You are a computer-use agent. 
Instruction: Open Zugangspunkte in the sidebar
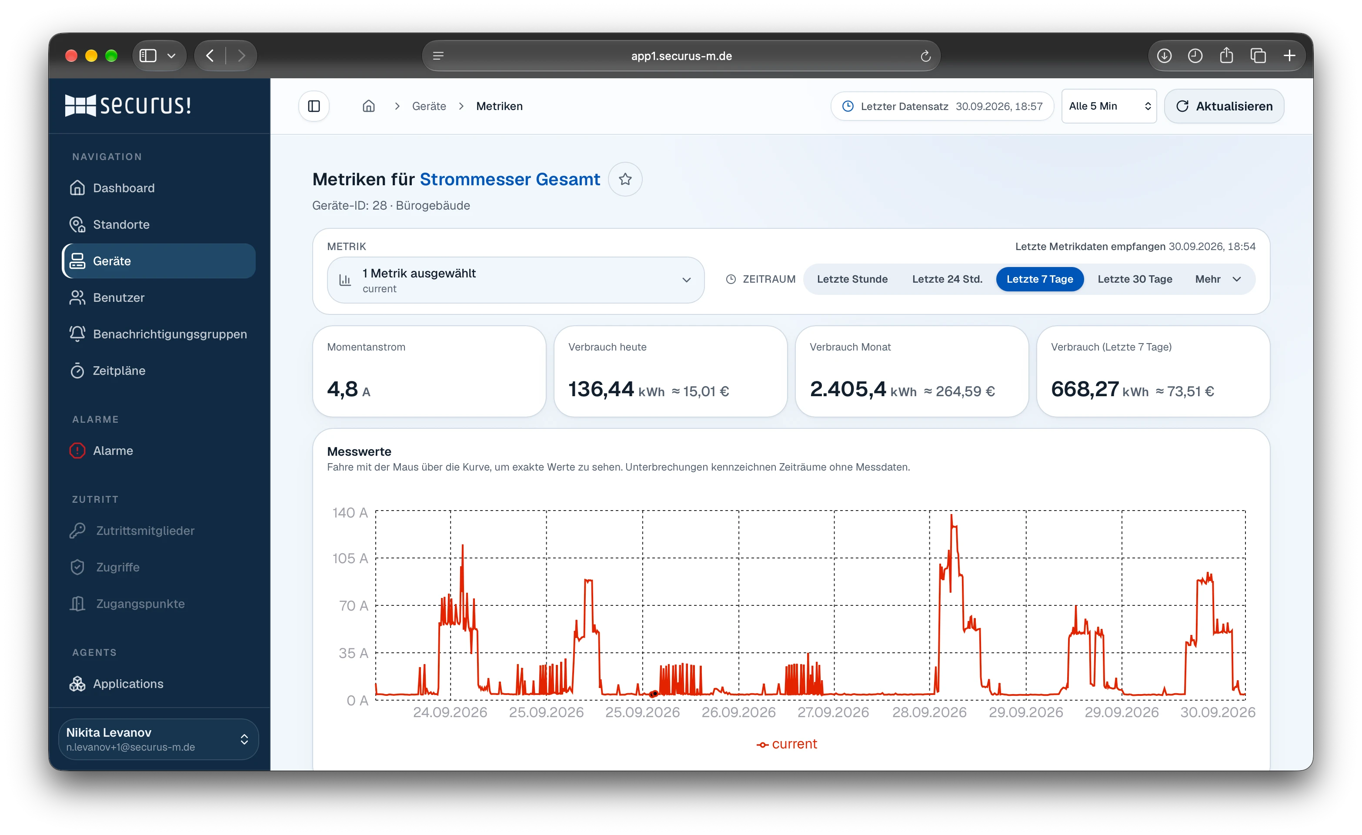coord(159,604)
